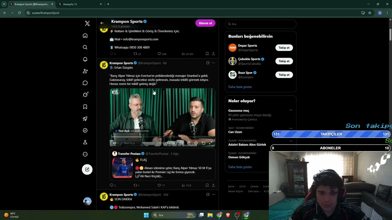Open options for Adalet Bakanı Akın Gürlek trend
The image size is (392, 220).
291,141
